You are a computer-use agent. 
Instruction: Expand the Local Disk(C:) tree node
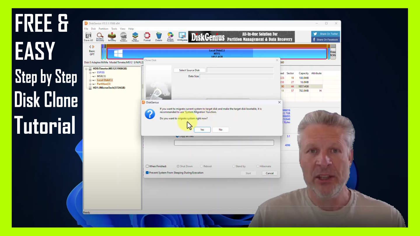coord(90,80)
